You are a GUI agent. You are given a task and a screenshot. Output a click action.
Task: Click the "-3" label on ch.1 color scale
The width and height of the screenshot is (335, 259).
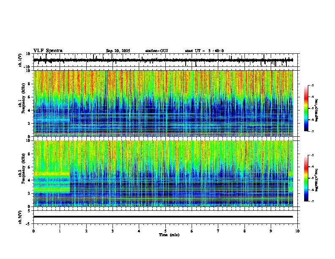pyautogui.click(x=312, y=85)
